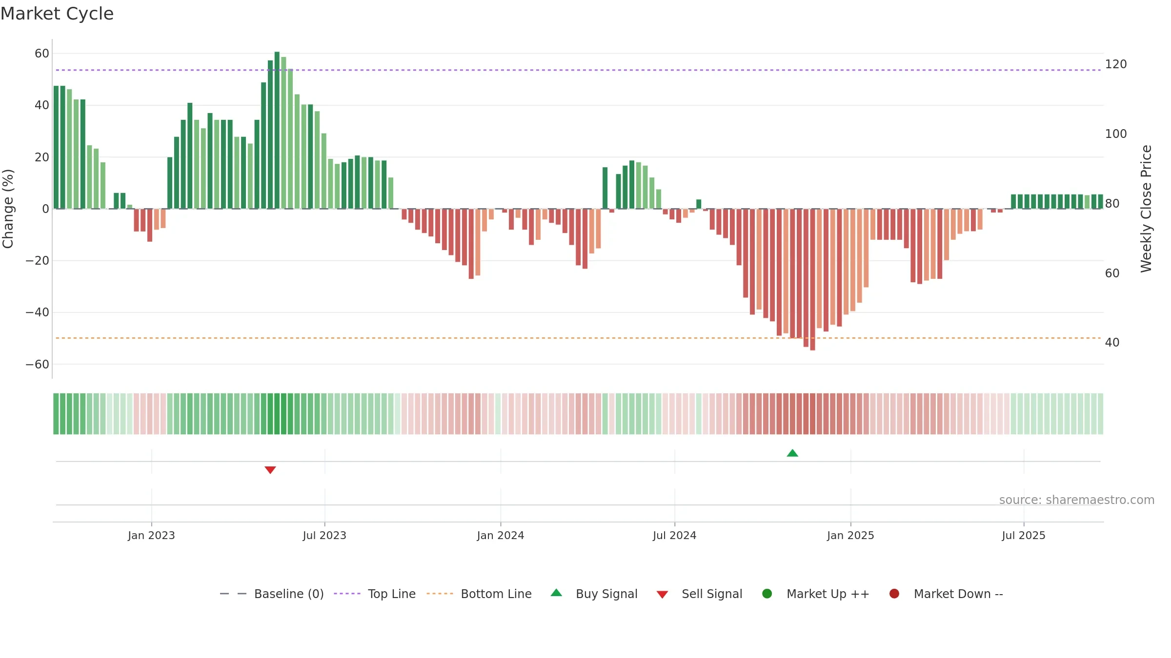Click the Market Cycle chart title

57,14
